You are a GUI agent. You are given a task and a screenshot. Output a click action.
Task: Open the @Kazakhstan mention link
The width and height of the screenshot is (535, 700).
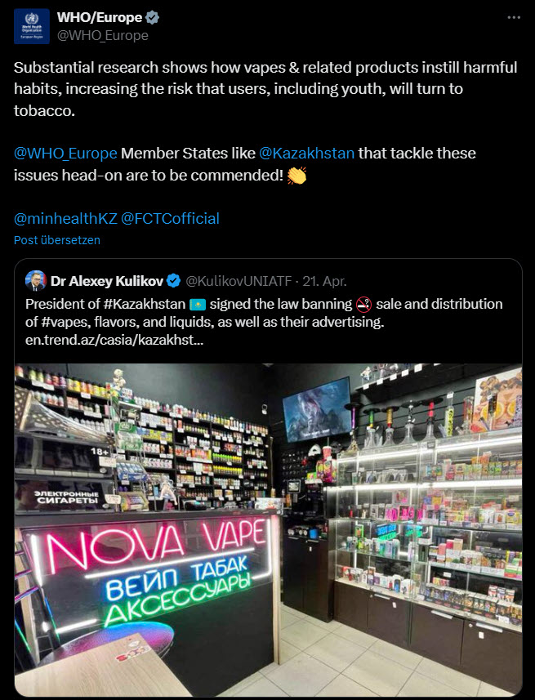tap(307, 154)
